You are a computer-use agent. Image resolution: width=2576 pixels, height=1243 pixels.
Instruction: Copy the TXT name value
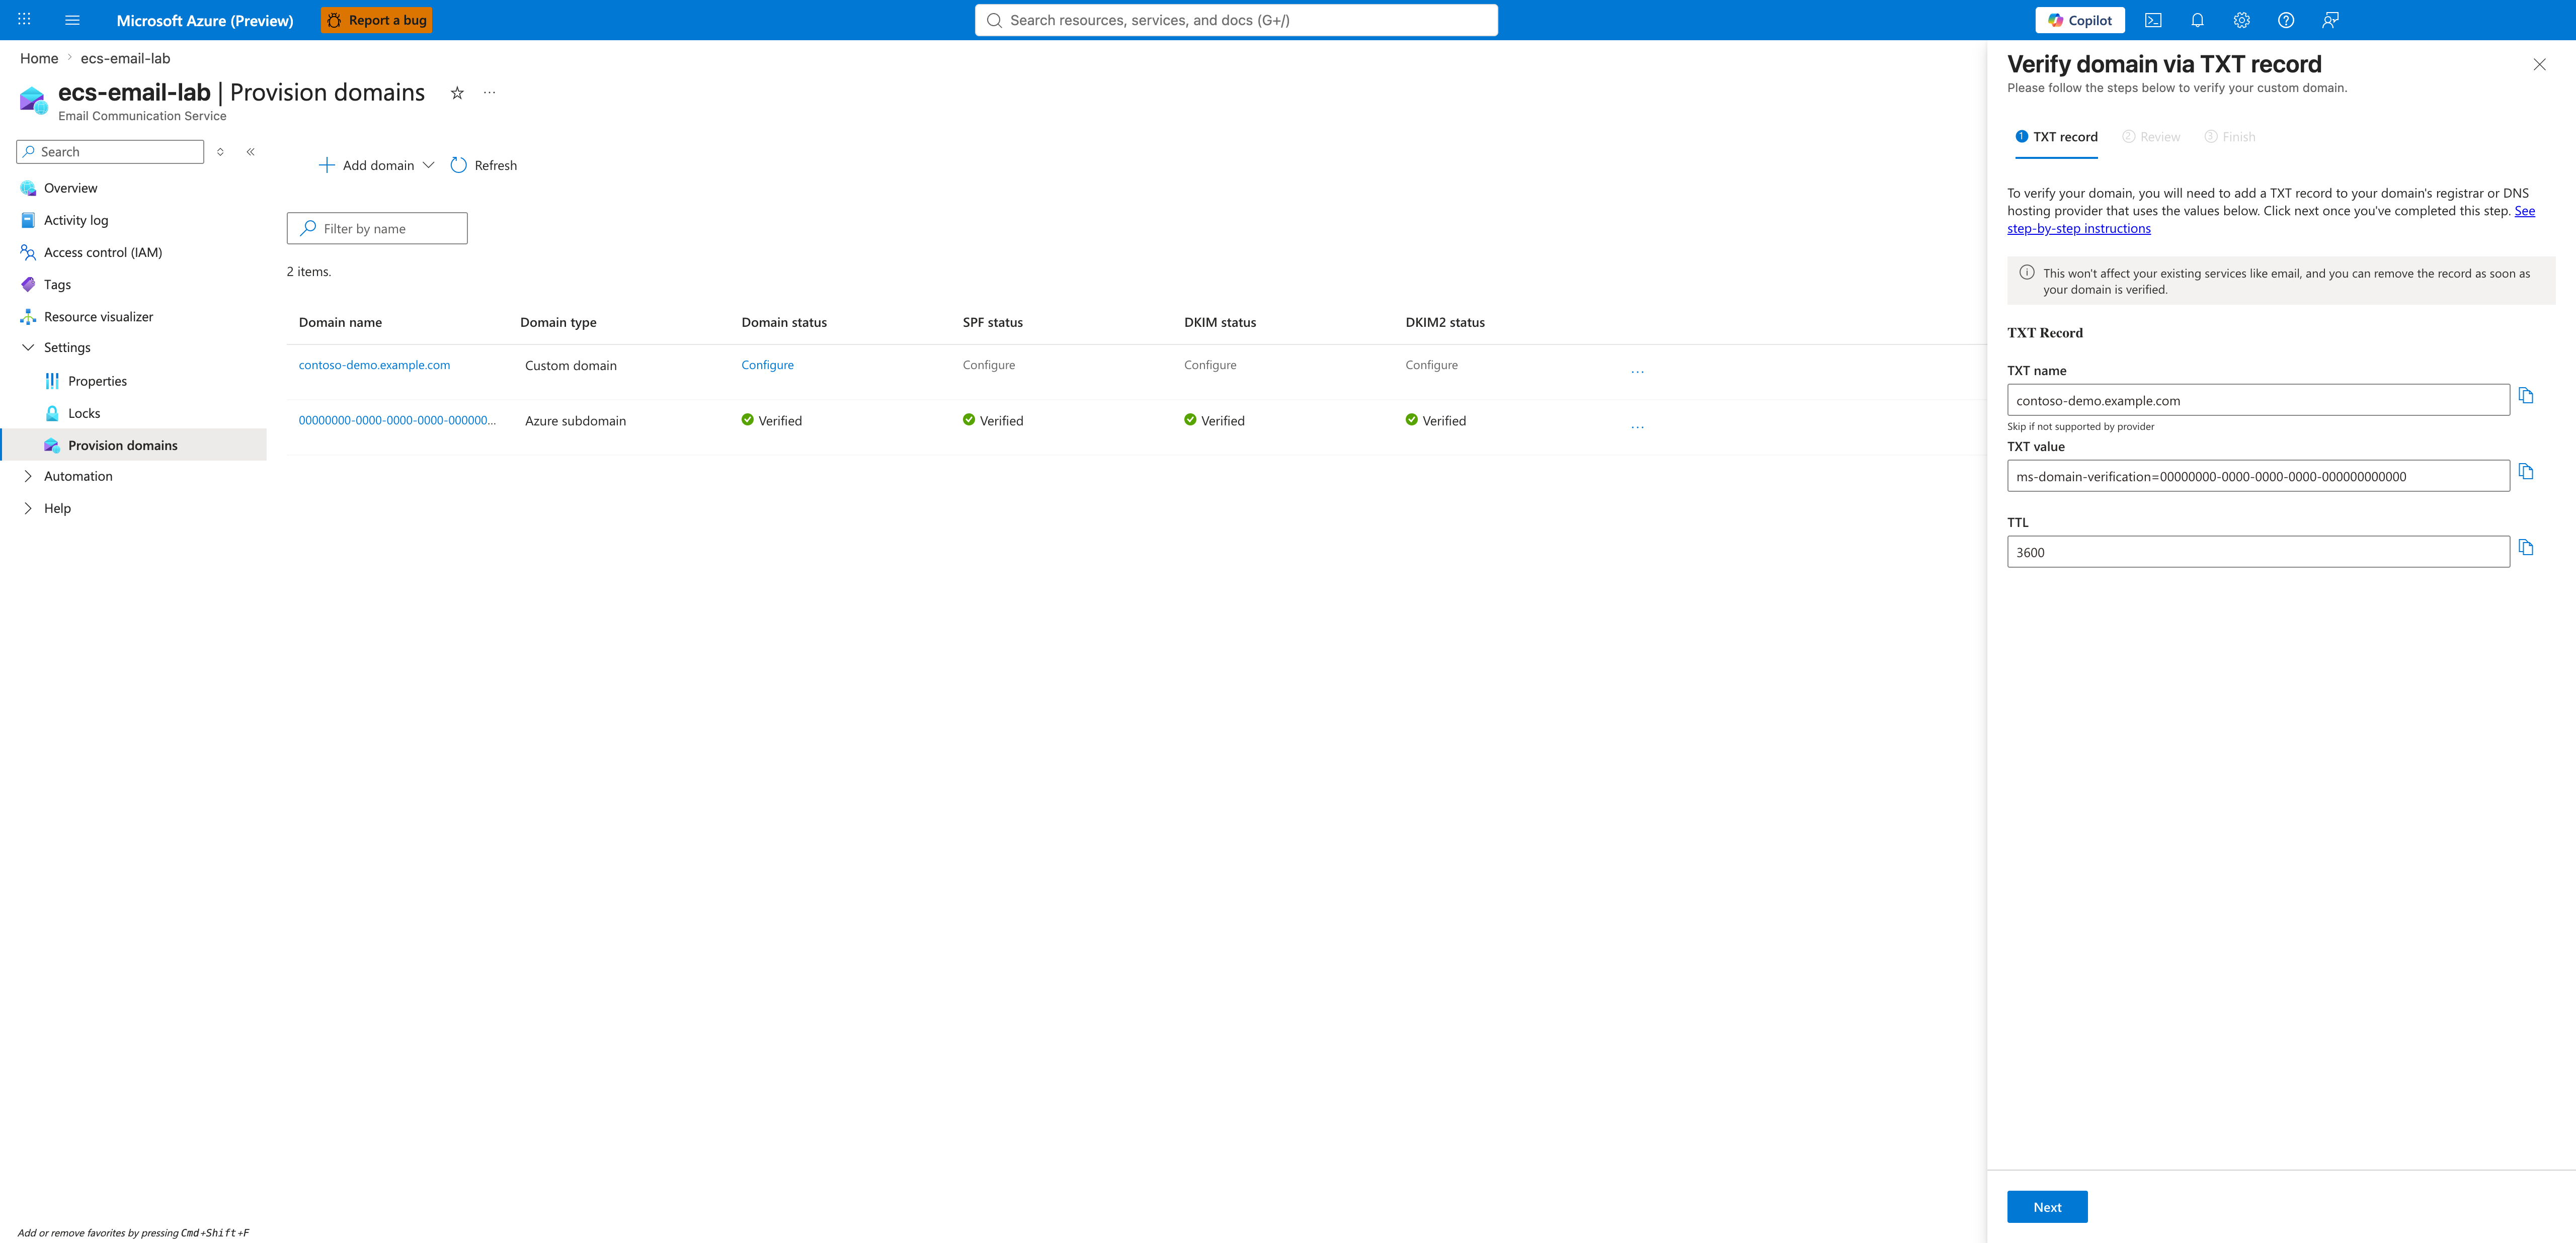tap(2526, 396)
